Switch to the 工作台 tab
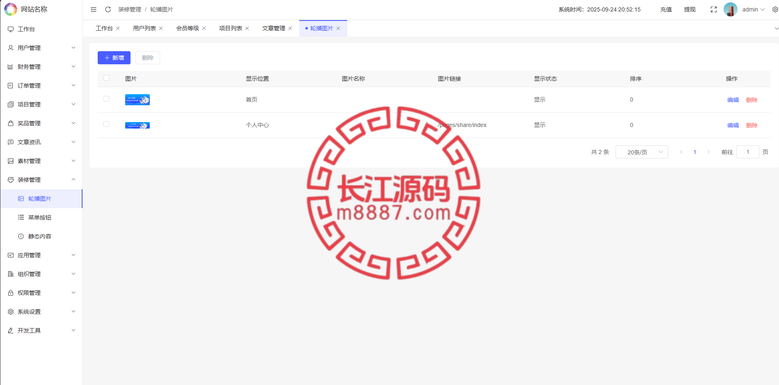Image resolution: width=779 pixels, height=385 pixels. point(104,28)
